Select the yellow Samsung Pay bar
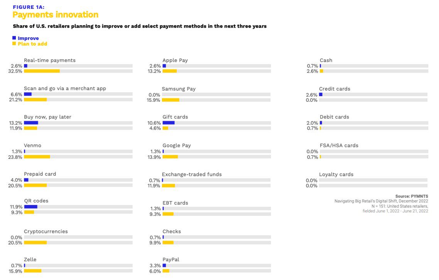 coord(171,100)
